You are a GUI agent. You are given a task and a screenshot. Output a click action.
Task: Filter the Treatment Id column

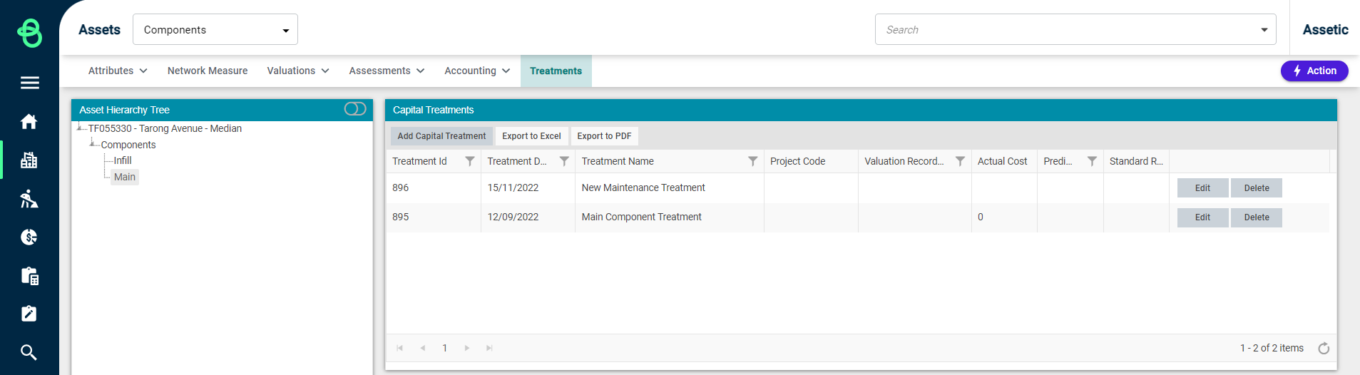coord(469,161)
